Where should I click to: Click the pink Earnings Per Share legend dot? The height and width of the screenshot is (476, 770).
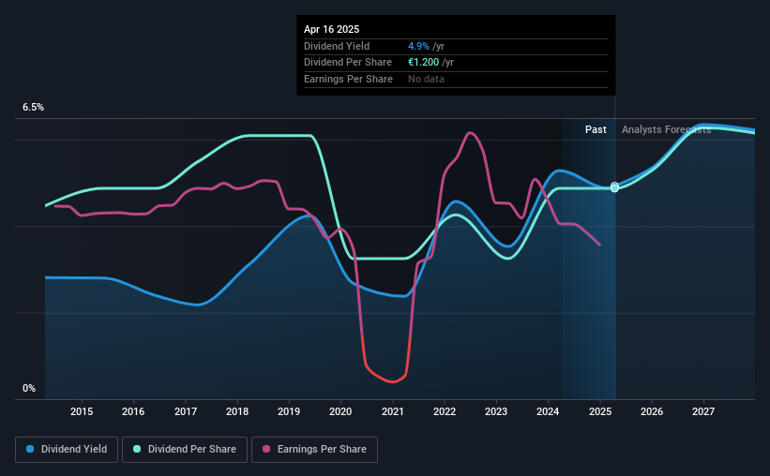pyautogui.click(x=266, y=449)
